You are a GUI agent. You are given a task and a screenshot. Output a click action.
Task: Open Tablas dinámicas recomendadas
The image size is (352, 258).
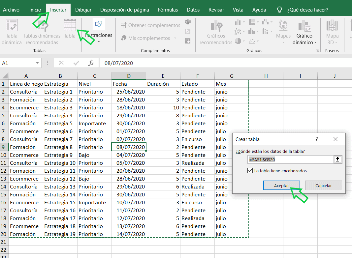(x=42, y=32)
